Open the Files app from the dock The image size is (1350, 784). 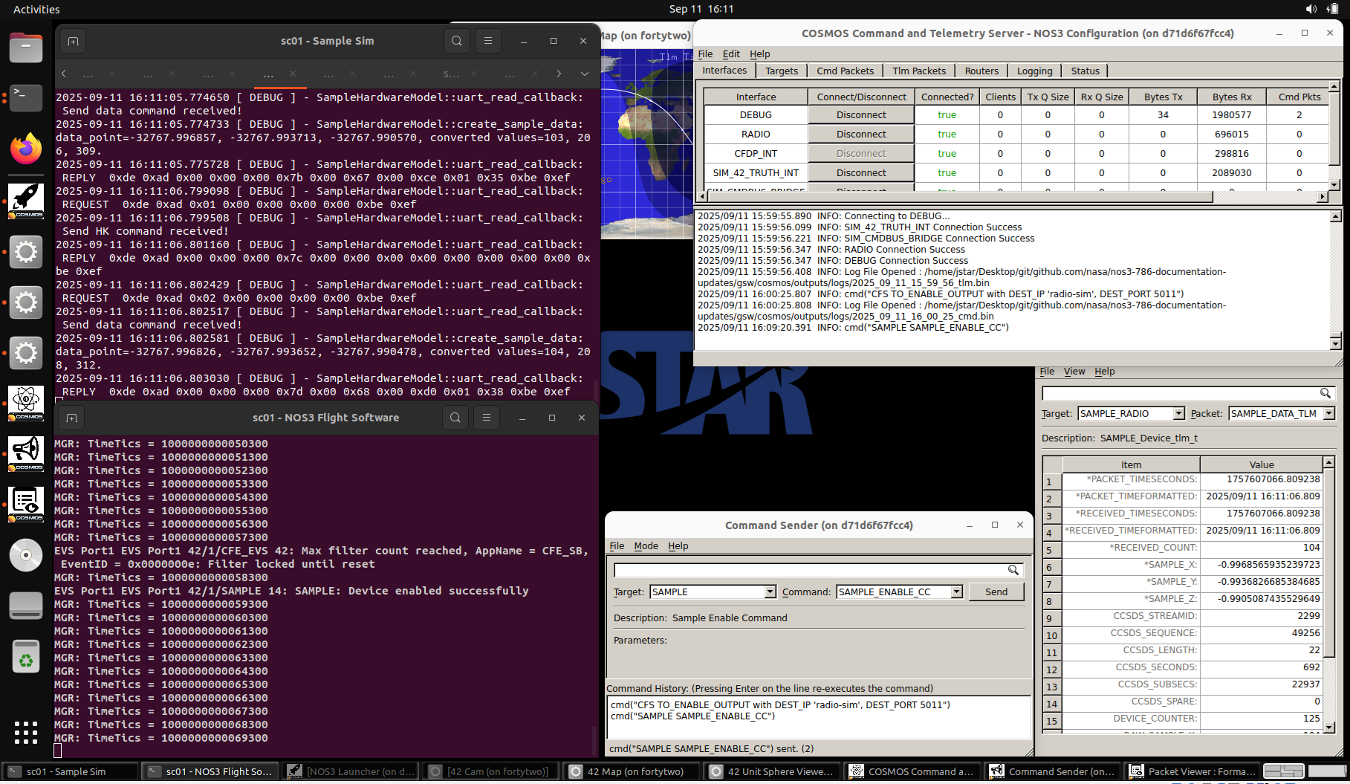point(26,48)
